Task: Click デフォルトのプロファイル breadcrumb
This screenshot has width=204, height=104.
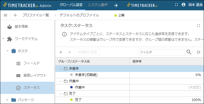Action: coord(79,15)
